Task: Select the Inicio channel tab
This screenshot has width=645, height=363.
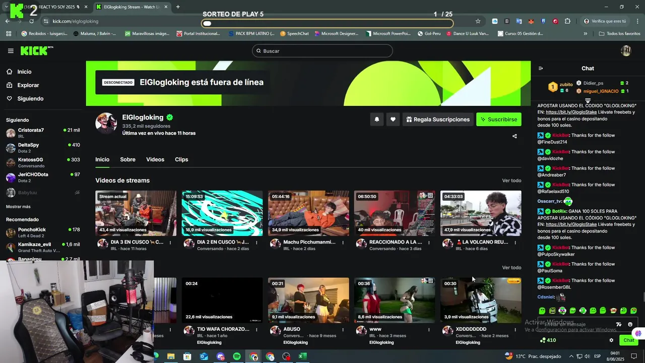Action: point(102,159)
